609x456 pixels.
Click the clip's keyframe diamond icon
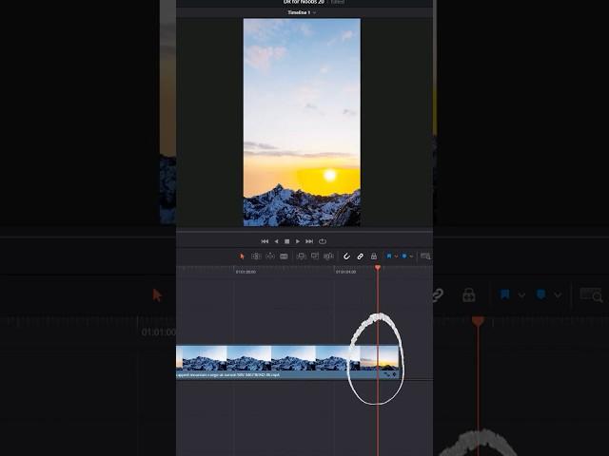tap(395, 374)
